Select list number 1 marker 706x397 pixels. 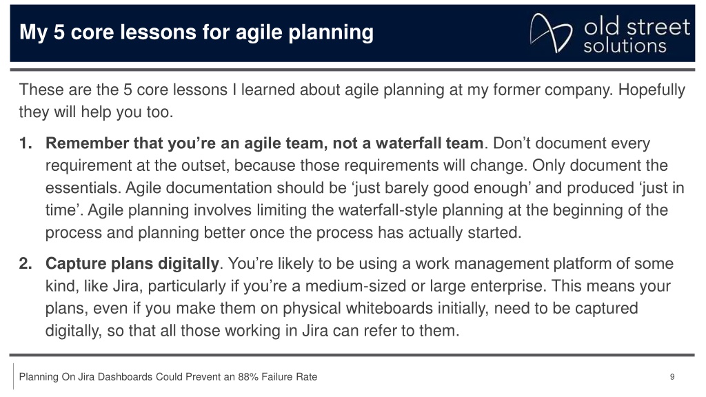[26, 143]
